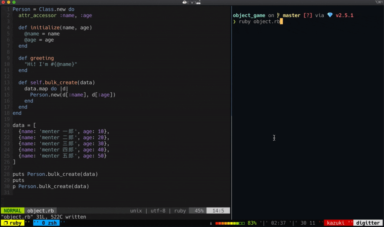Click the 14:5 cursor position indicator
The image size is (384, 227).
(218, 210)
